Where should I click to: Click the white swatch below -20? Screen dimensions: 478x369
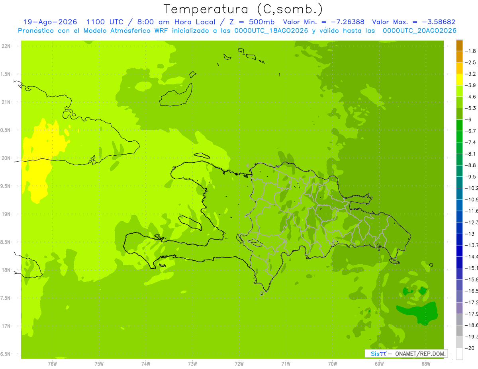(x=459, y=354)
